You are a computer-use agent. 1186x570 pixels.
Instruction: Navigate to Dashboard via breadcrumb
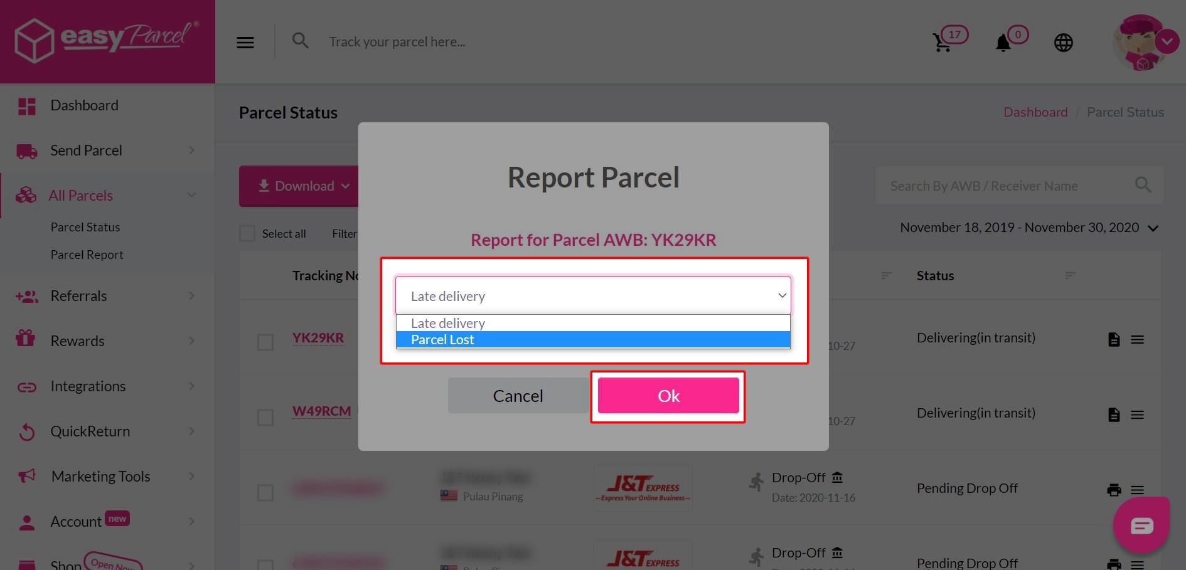[x=1035, y=112]
